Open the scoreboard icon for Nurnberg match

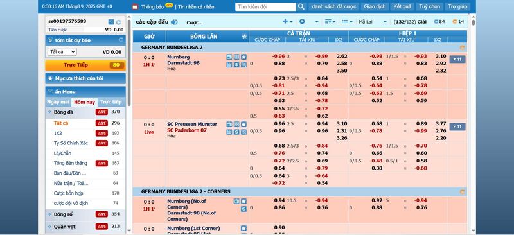click(x=229, y=65)
